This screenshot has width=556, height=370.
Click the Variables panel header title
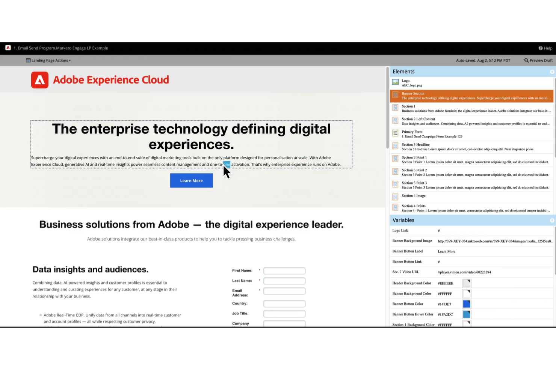click(403, 220)
